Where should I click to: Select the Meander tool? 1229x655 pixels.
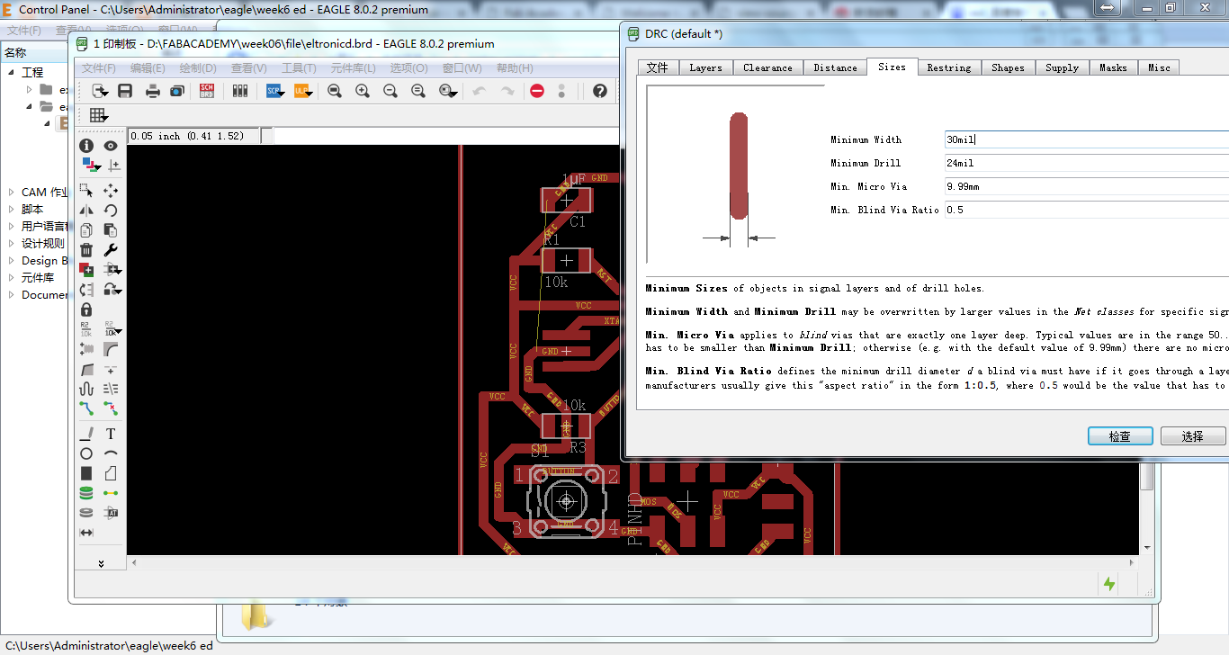point(86,389)
